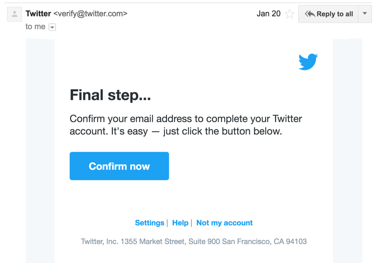Click the blue Confirm now button
The width and height of the screenshot is (377, 263).
click(119, 166)
